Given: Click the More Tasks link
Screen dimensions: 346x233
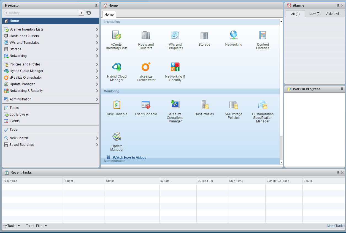Looking at the screenshot, I should tap(336, 226).
